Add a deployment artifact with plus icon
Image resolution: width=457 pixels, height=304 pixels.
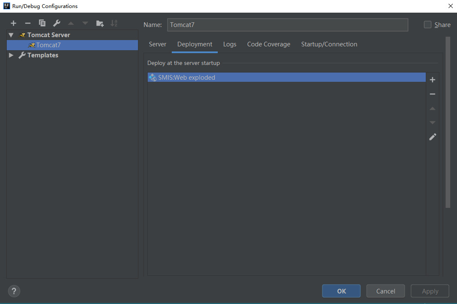pos(433,80)
